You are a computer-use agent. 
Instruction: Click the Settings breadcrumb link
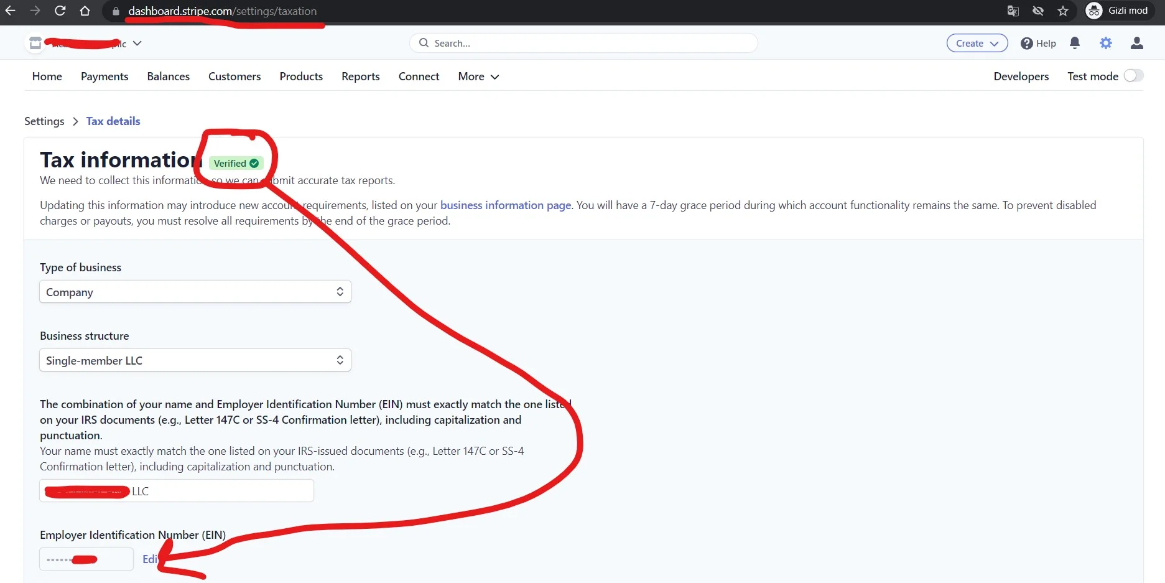(x=44, y=121)
